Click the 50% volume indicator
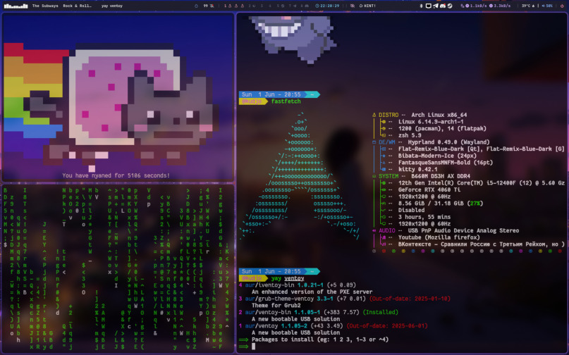This screenshot has height=355, width=569. 547,6
